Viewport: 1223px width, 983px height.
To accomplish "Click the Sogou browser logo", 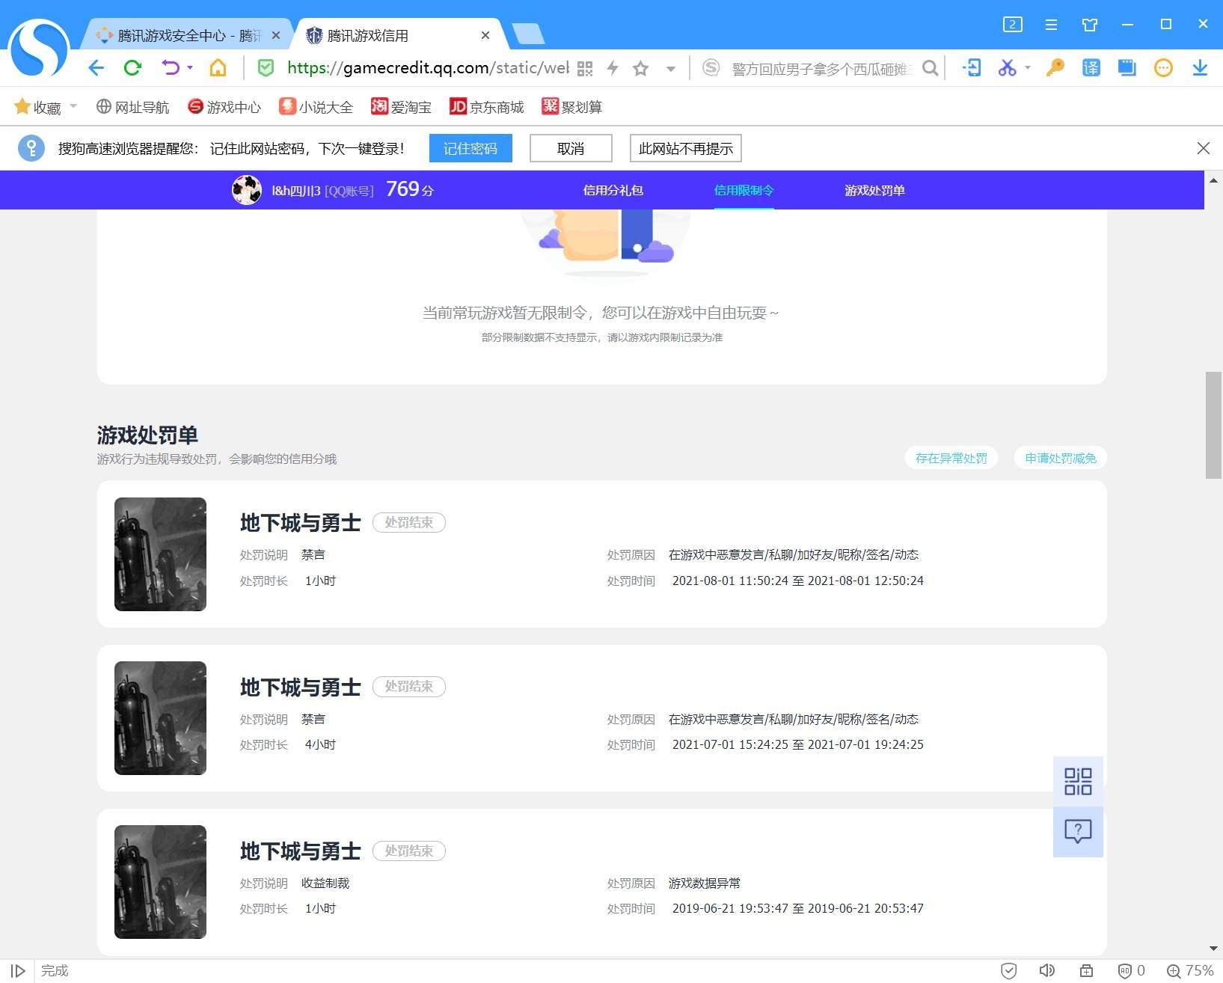I will coord(38,48).
